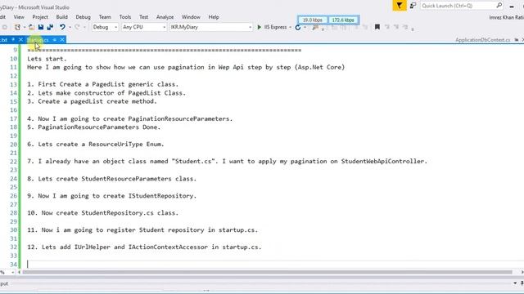Screen dimensions: 524x294
Task: Open the Output panel window position dropdown
Action: point(515,283)
